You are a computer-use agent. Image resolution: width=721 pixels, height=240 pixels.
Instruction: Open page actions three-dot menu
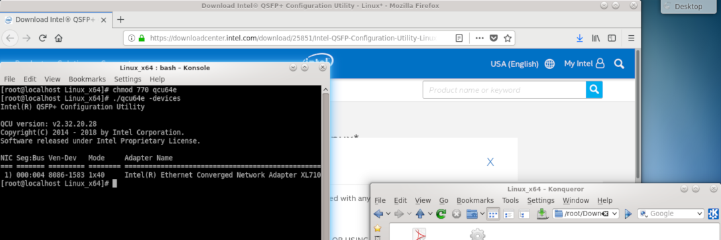[480, 38]
